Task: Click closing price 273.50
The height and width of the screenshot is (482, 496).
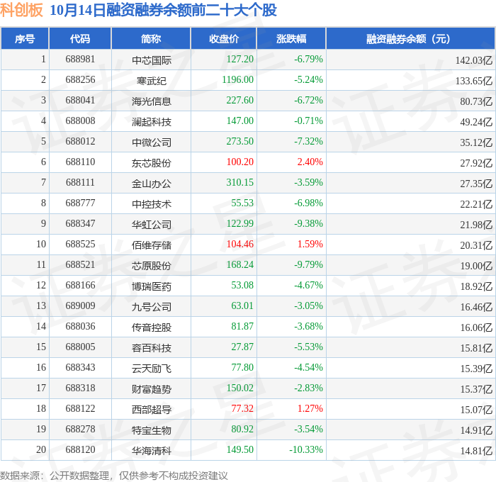Action: (240, 142)
